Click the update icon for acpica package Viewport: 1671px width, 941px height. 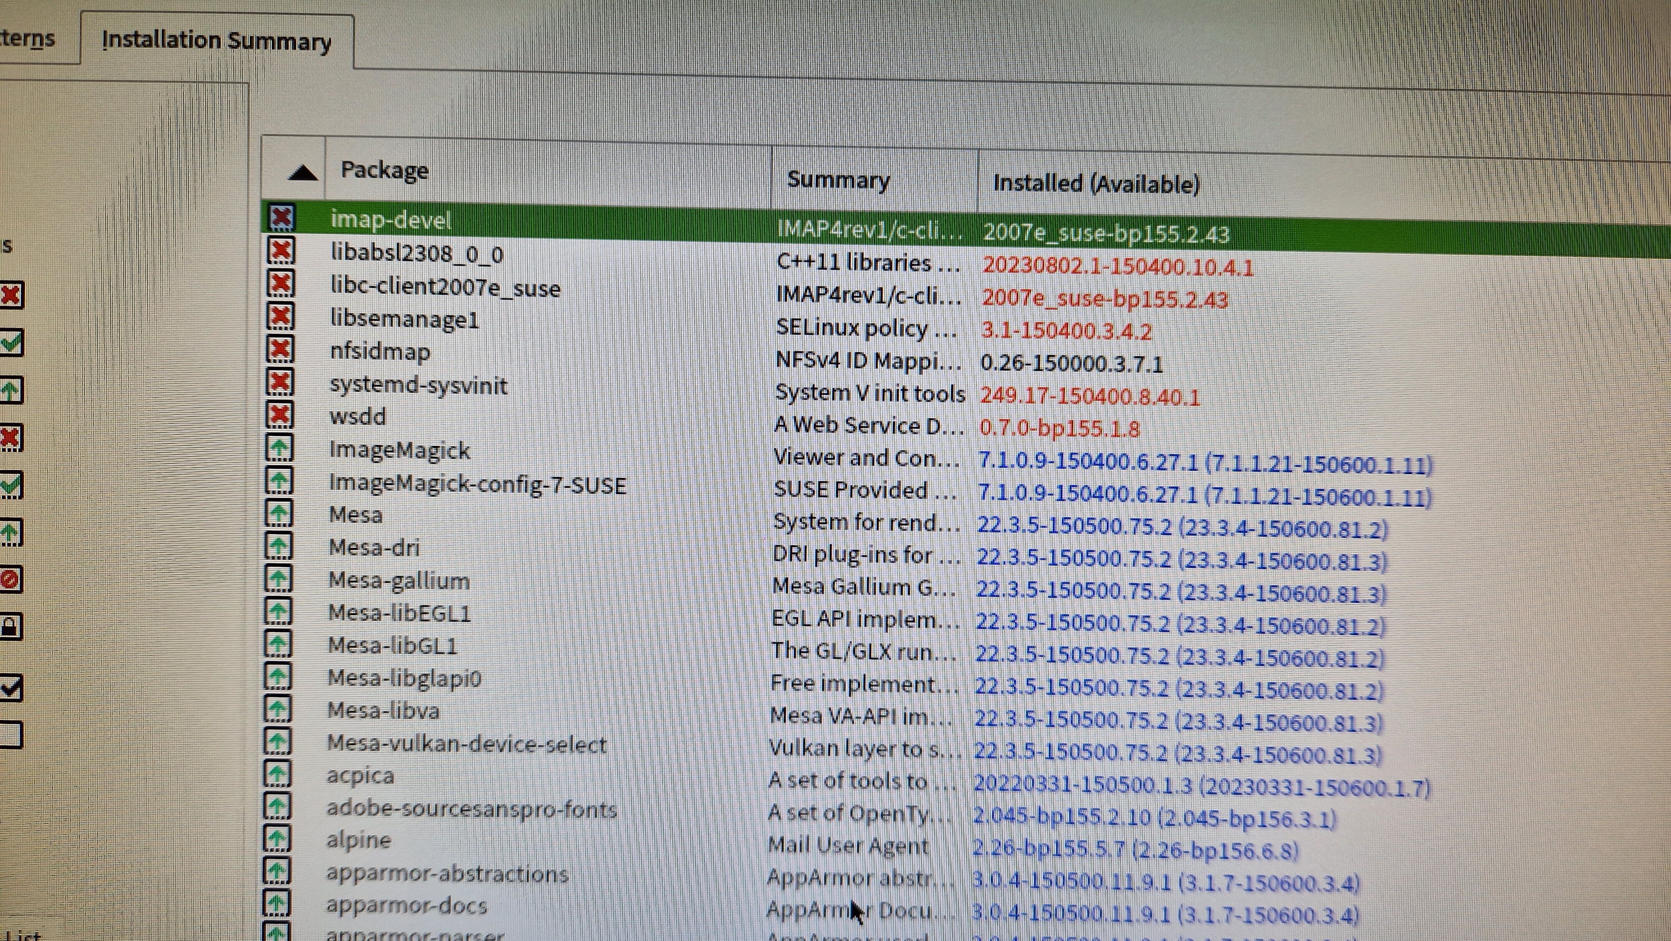278,773
